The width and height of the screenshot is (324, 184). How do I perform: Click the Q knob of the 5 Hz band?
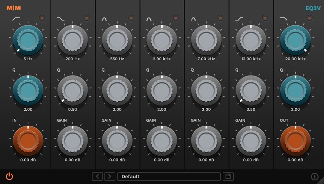(x=28, y=90)
